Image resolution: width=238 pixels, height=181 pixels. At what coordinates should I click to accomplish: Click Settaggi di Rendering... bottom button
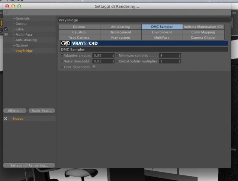(x=29, y=165)
